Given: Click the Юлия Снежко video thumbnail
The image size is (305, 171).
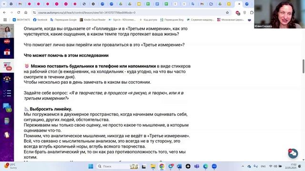Looking at the screenshot, I should 280,14.
